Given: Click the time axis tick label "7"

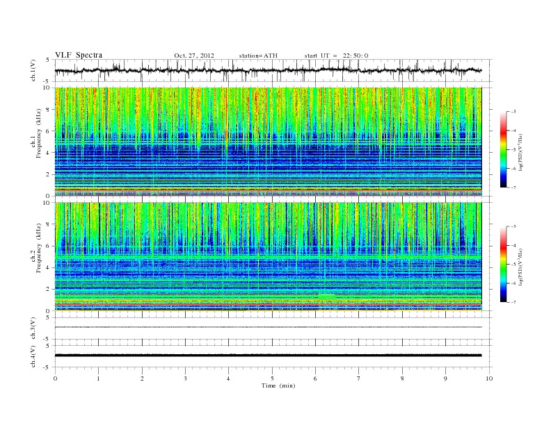Looking at the screenshot, I should click(x=359, y=378).
